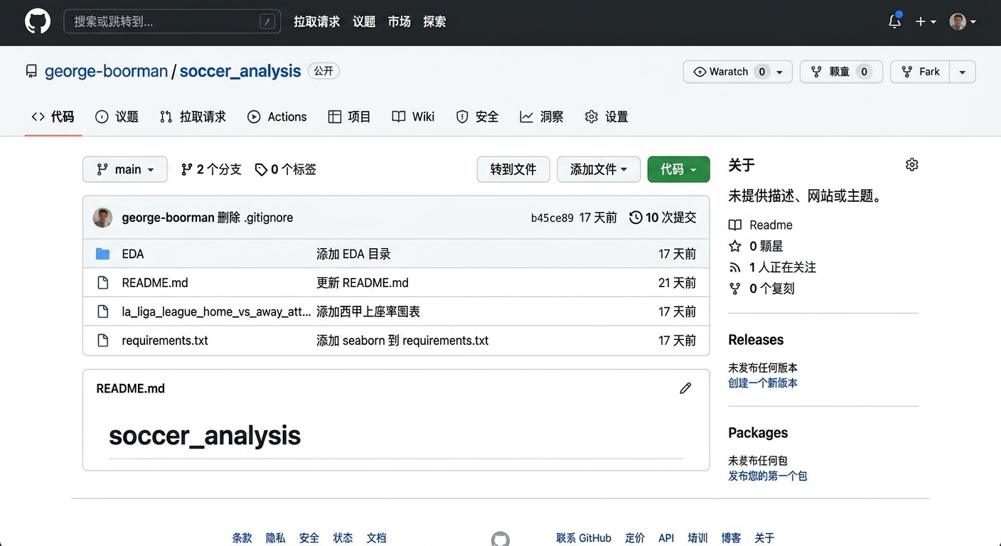The height and width of the screenshot is (546, 1001).
Task: Open the soccer_analysis repository link
Action: click(x=240, y=71)
